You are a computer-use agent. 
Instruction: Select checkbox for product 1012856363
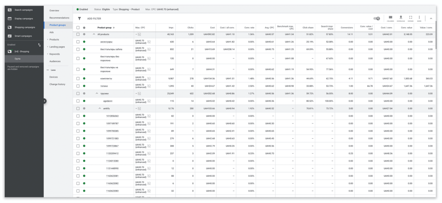click(78, 116)
